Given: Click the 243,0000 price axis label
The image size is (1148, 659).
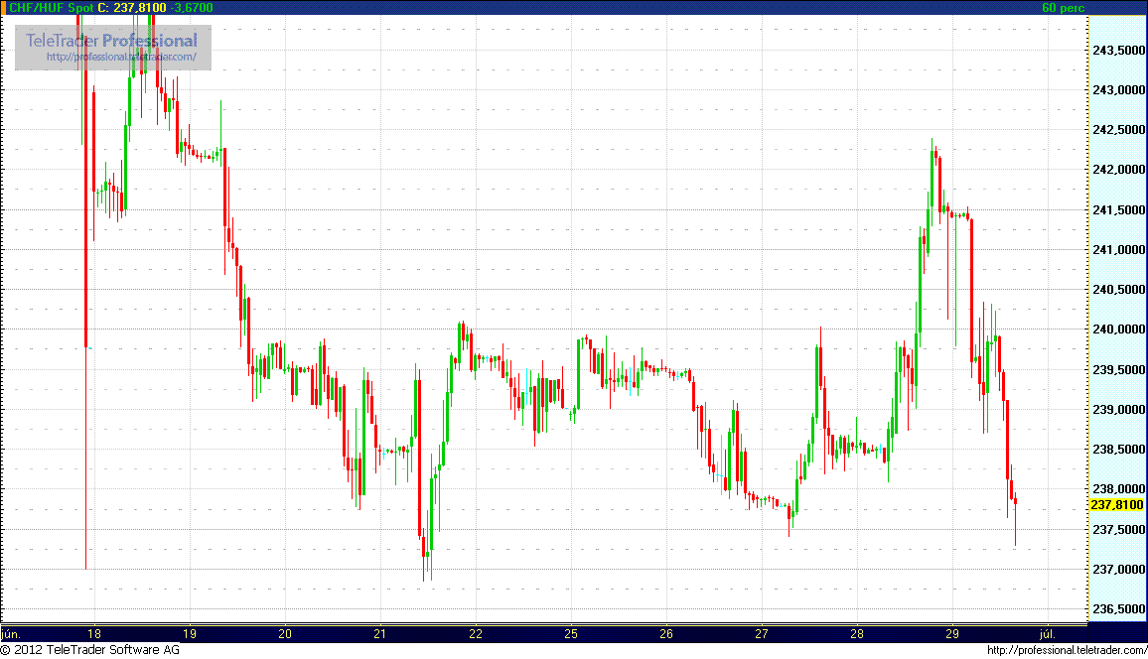Looking at the screenshot, I should [x=1118, y=90].
